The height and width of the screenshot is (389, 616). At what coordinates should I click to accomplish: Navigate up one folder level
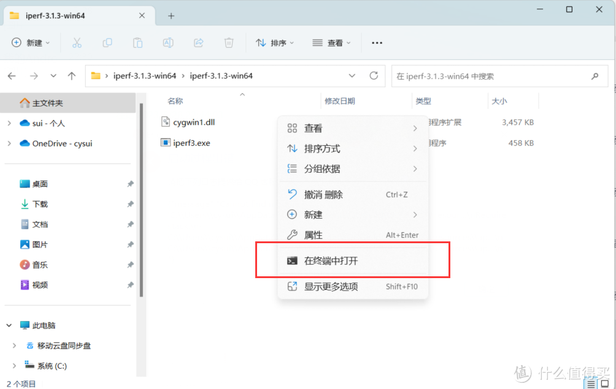pyautogui.click(x=72, y=76)
